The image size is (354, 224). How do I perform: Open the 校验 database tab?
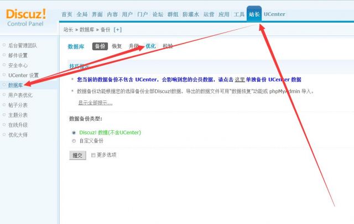click(168, 46)
